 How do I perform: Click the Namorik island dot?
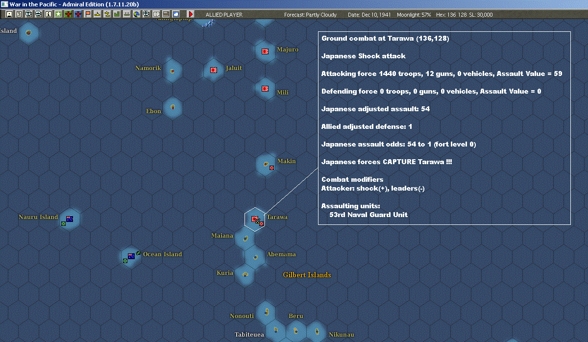[172, 71]
